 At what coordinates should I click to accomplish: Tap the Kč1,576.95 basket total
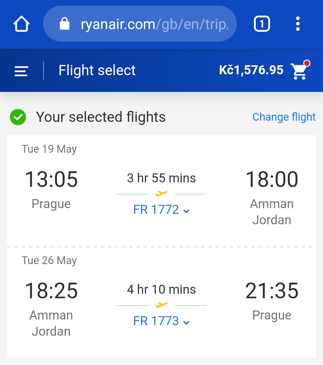click(251, 70)
